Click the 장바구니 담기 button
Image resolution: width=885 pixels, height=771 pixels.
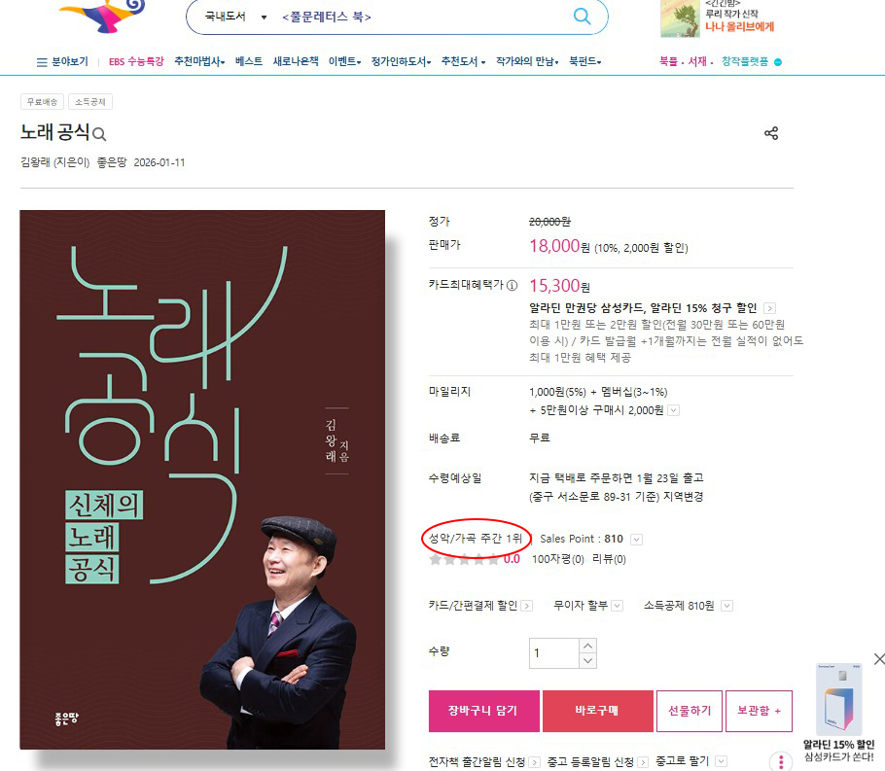[x=483, y=711]
